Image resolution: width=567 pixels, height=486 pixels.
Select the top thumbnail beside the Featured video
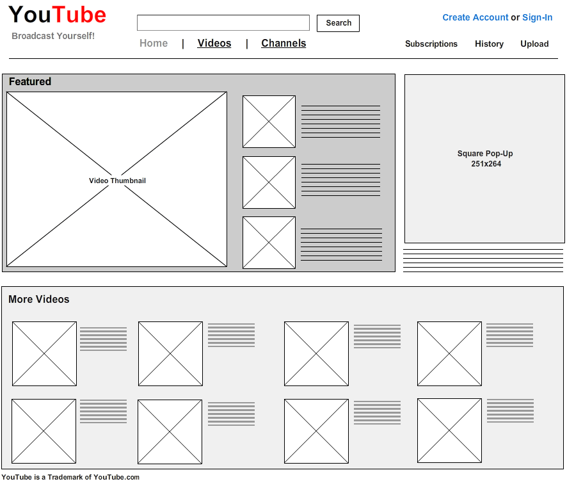[x=269, y=121]
